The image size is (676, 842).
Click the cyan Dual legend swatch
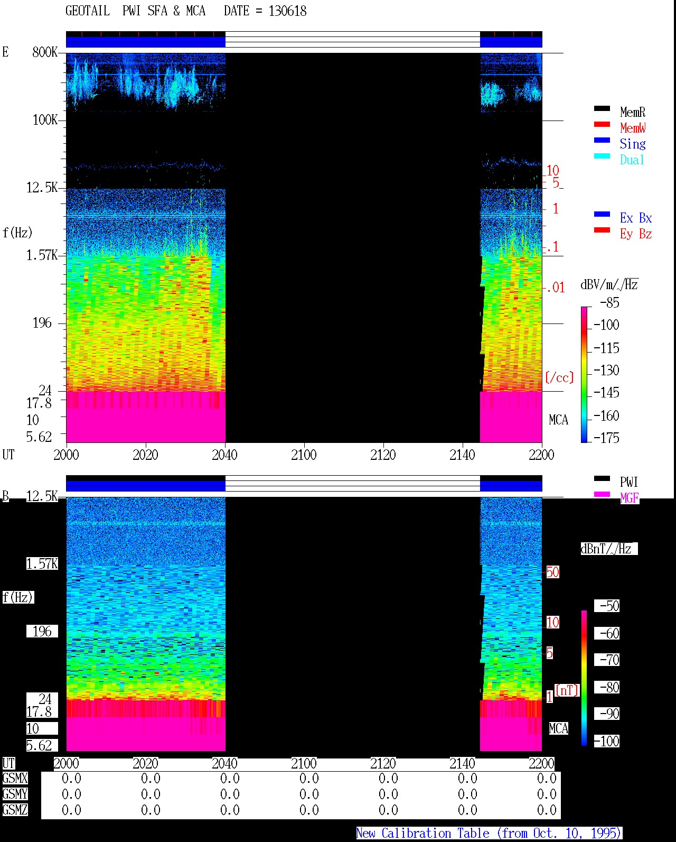[x=602, y=156]
